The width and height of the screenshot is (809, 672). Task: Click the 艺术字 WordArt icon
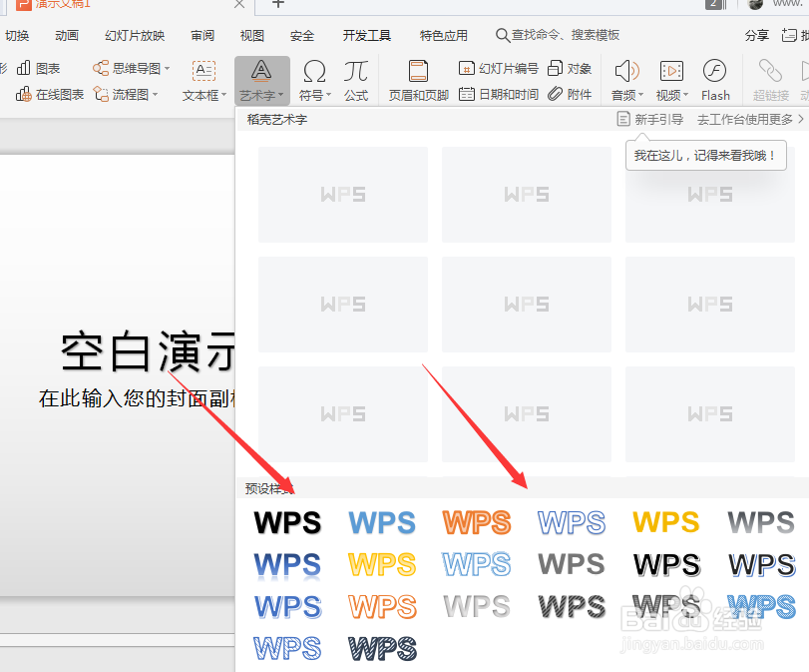pyautogui.click(x=261, y=71)
